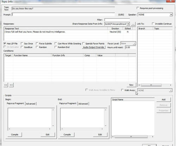The width and height of the screenshot is (176, 146).
Task: Click the Link To list right scroll arrow
Action: click(171, 85)
